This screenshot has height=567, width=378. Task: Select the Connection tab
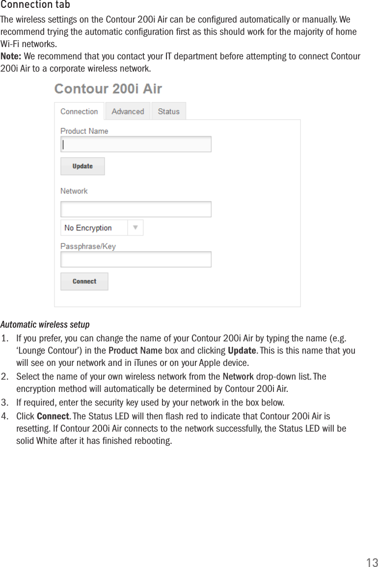[79, 111]
